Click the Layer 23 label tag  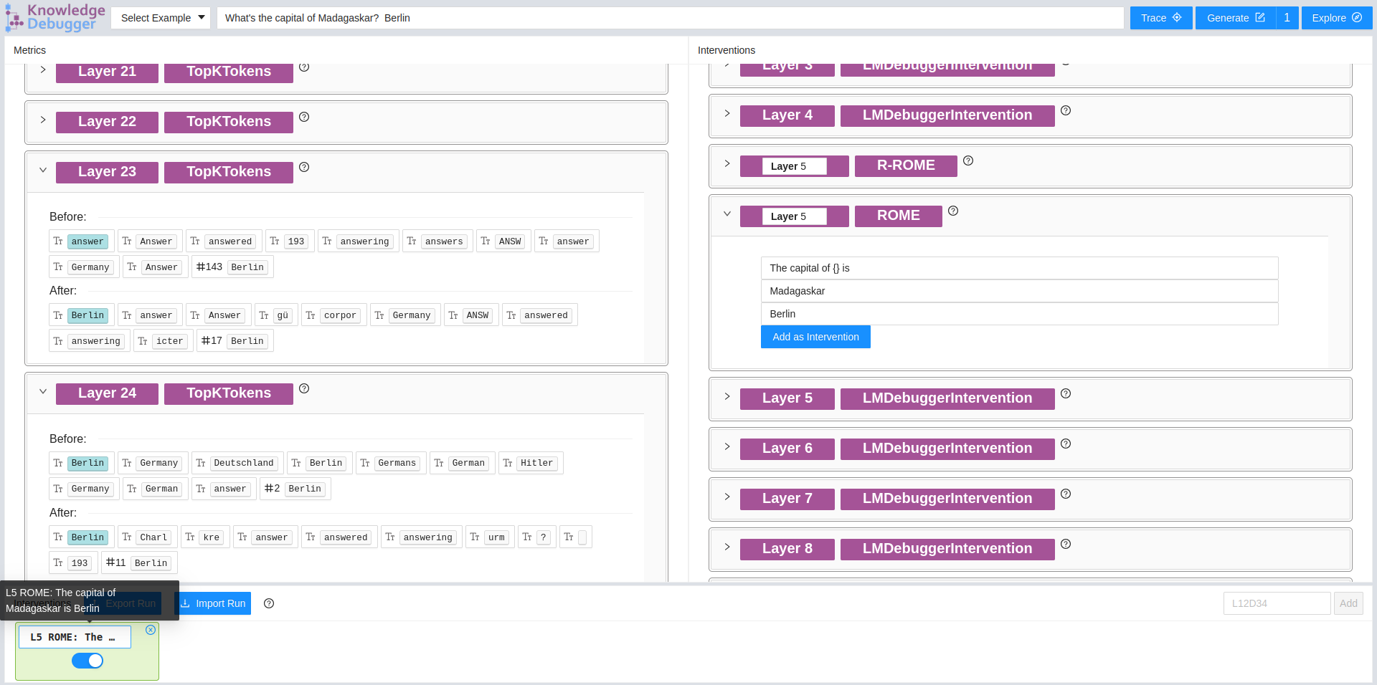(107, 172)
